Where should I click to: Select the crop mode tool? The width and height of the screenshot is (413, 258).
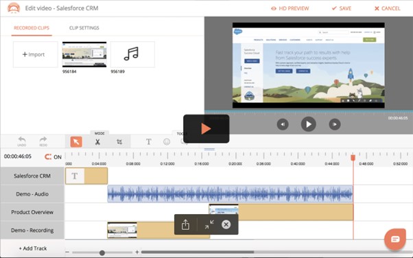(119, 142)
